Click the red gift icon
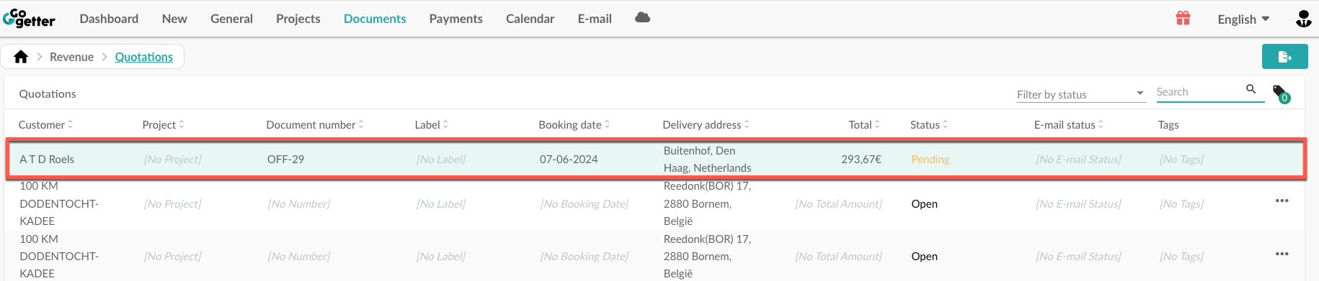Viewport: 1319px width, 281px height. (1183, 19)
